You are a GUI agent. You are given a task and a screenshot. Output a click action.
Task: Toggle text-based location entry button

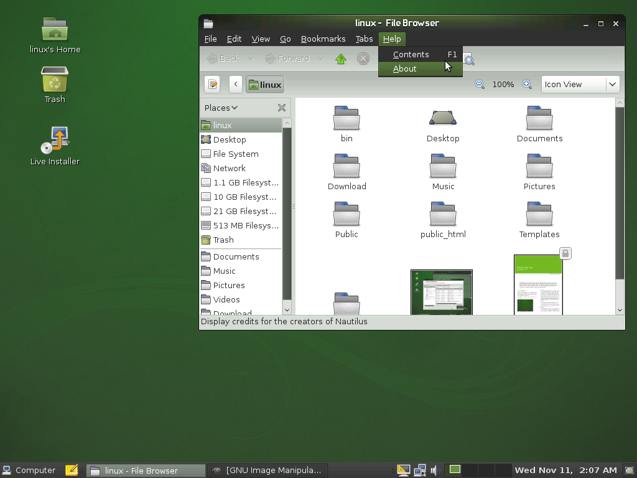[213, 85]
